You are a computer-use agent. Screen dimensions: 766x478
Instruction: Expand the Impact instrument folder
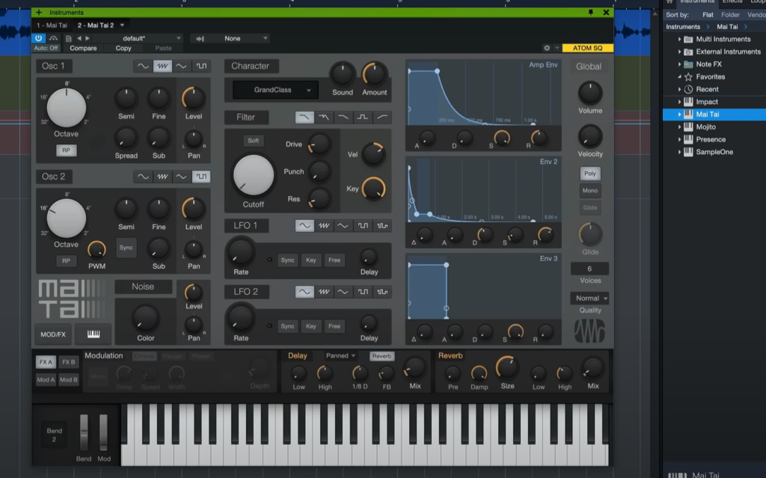679,102
